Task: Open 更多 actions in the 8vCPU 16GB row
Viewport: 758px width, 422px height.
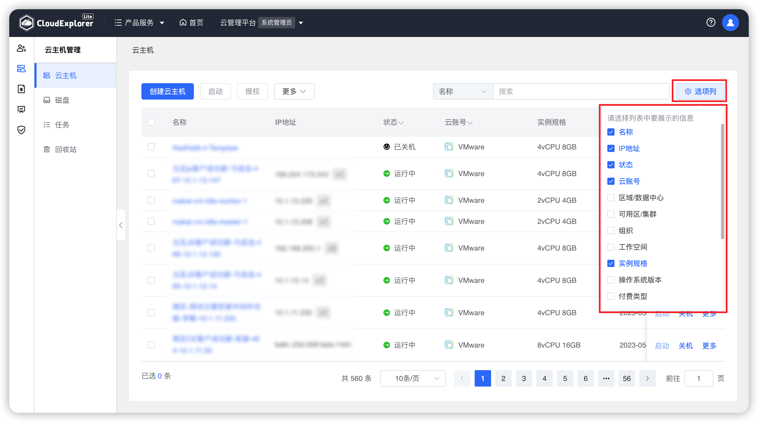Action: pyautogui.click(x=709, y=346)
